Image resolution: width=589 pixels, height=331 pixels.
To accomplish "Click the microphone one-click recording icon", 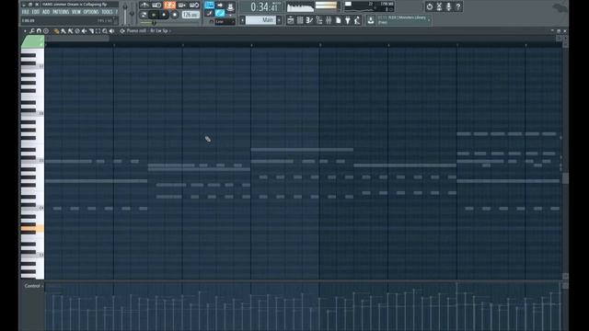I will click(448, 6).
